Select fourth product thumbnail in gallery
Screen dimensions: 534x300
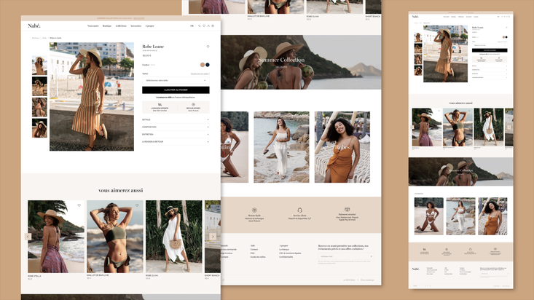(x=39, y=128)
